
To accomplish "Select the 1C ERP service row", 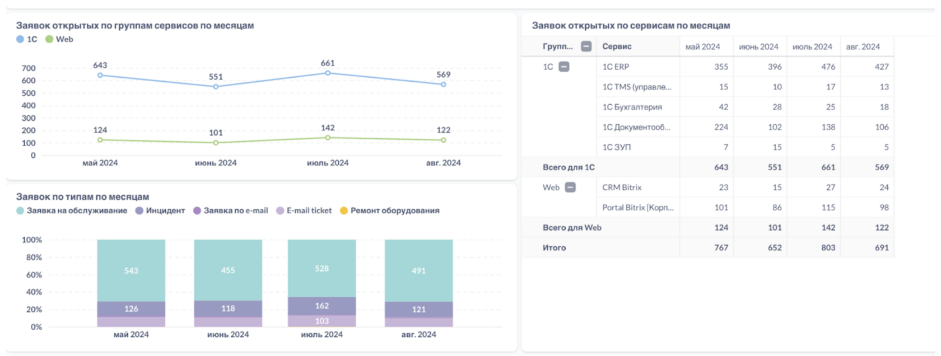I will [x=616, y=67].
